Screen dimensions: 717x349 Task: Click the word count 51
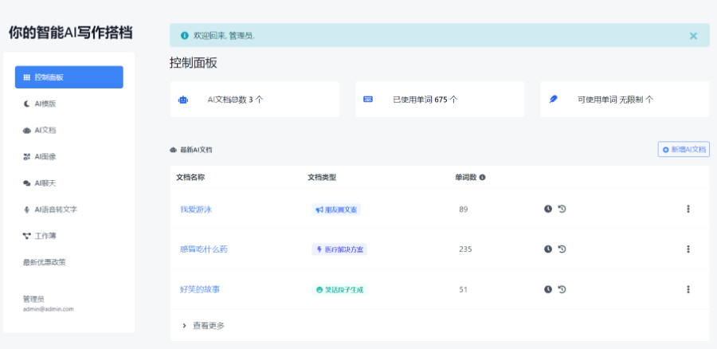click(x=463, y=289)
